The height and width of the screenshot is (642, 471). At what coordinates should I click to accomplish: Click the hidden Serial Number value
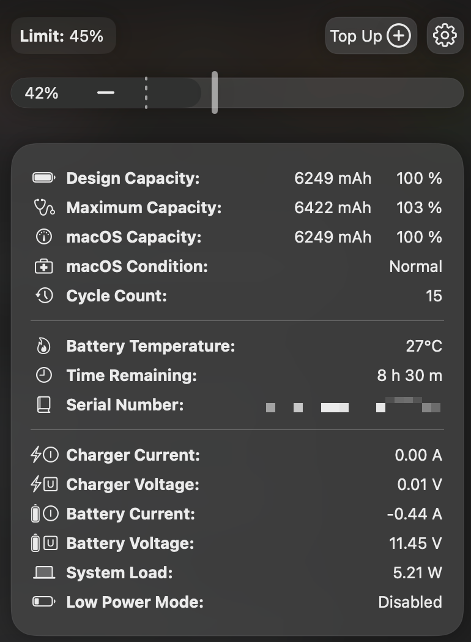pyautogui.click(x=354, y=406)
